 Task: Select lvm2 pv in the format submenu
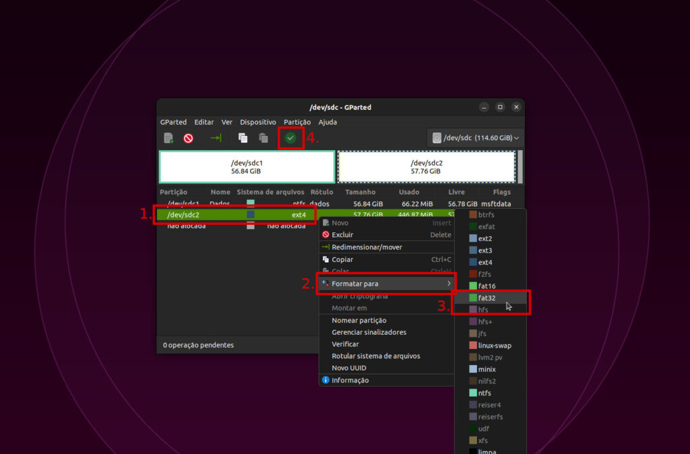pyautogui.click(x=491, y=357)
